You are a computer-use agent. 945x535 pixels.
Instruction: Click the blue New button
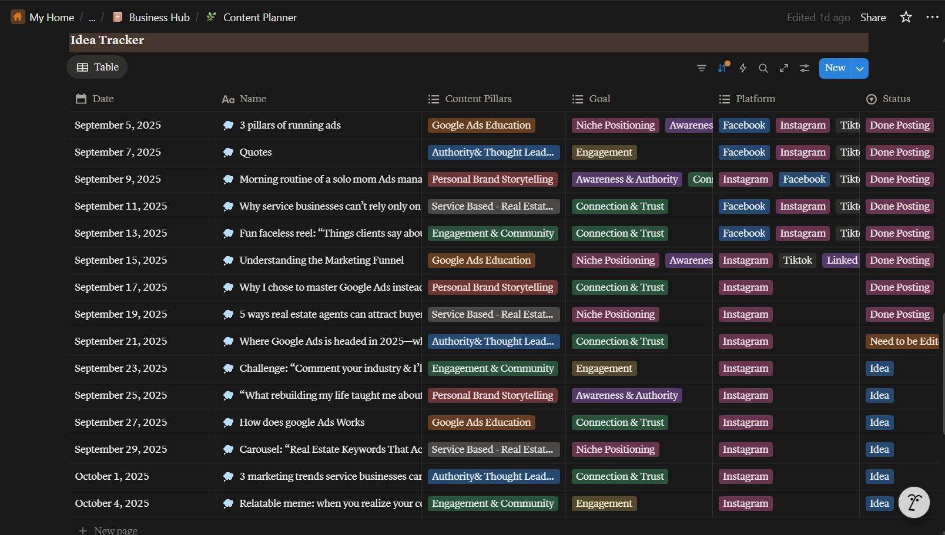click(x=835, y=68)
